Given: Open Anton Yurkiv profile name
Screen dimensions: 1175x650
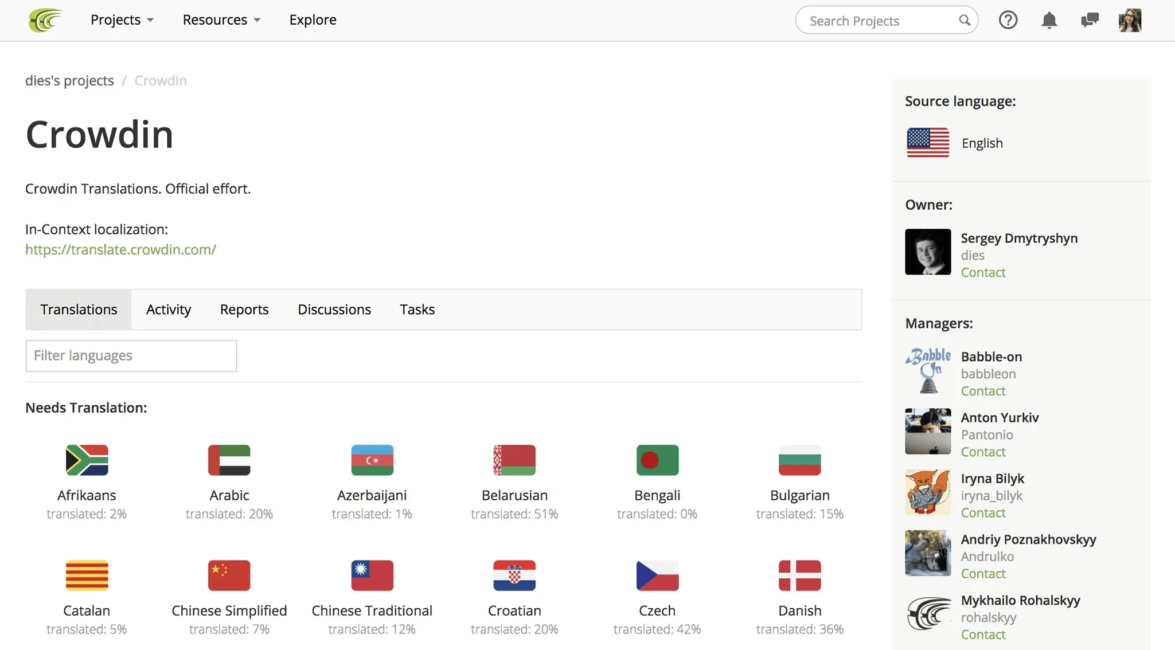Looking at the screenshot, I should [1000, 417].
